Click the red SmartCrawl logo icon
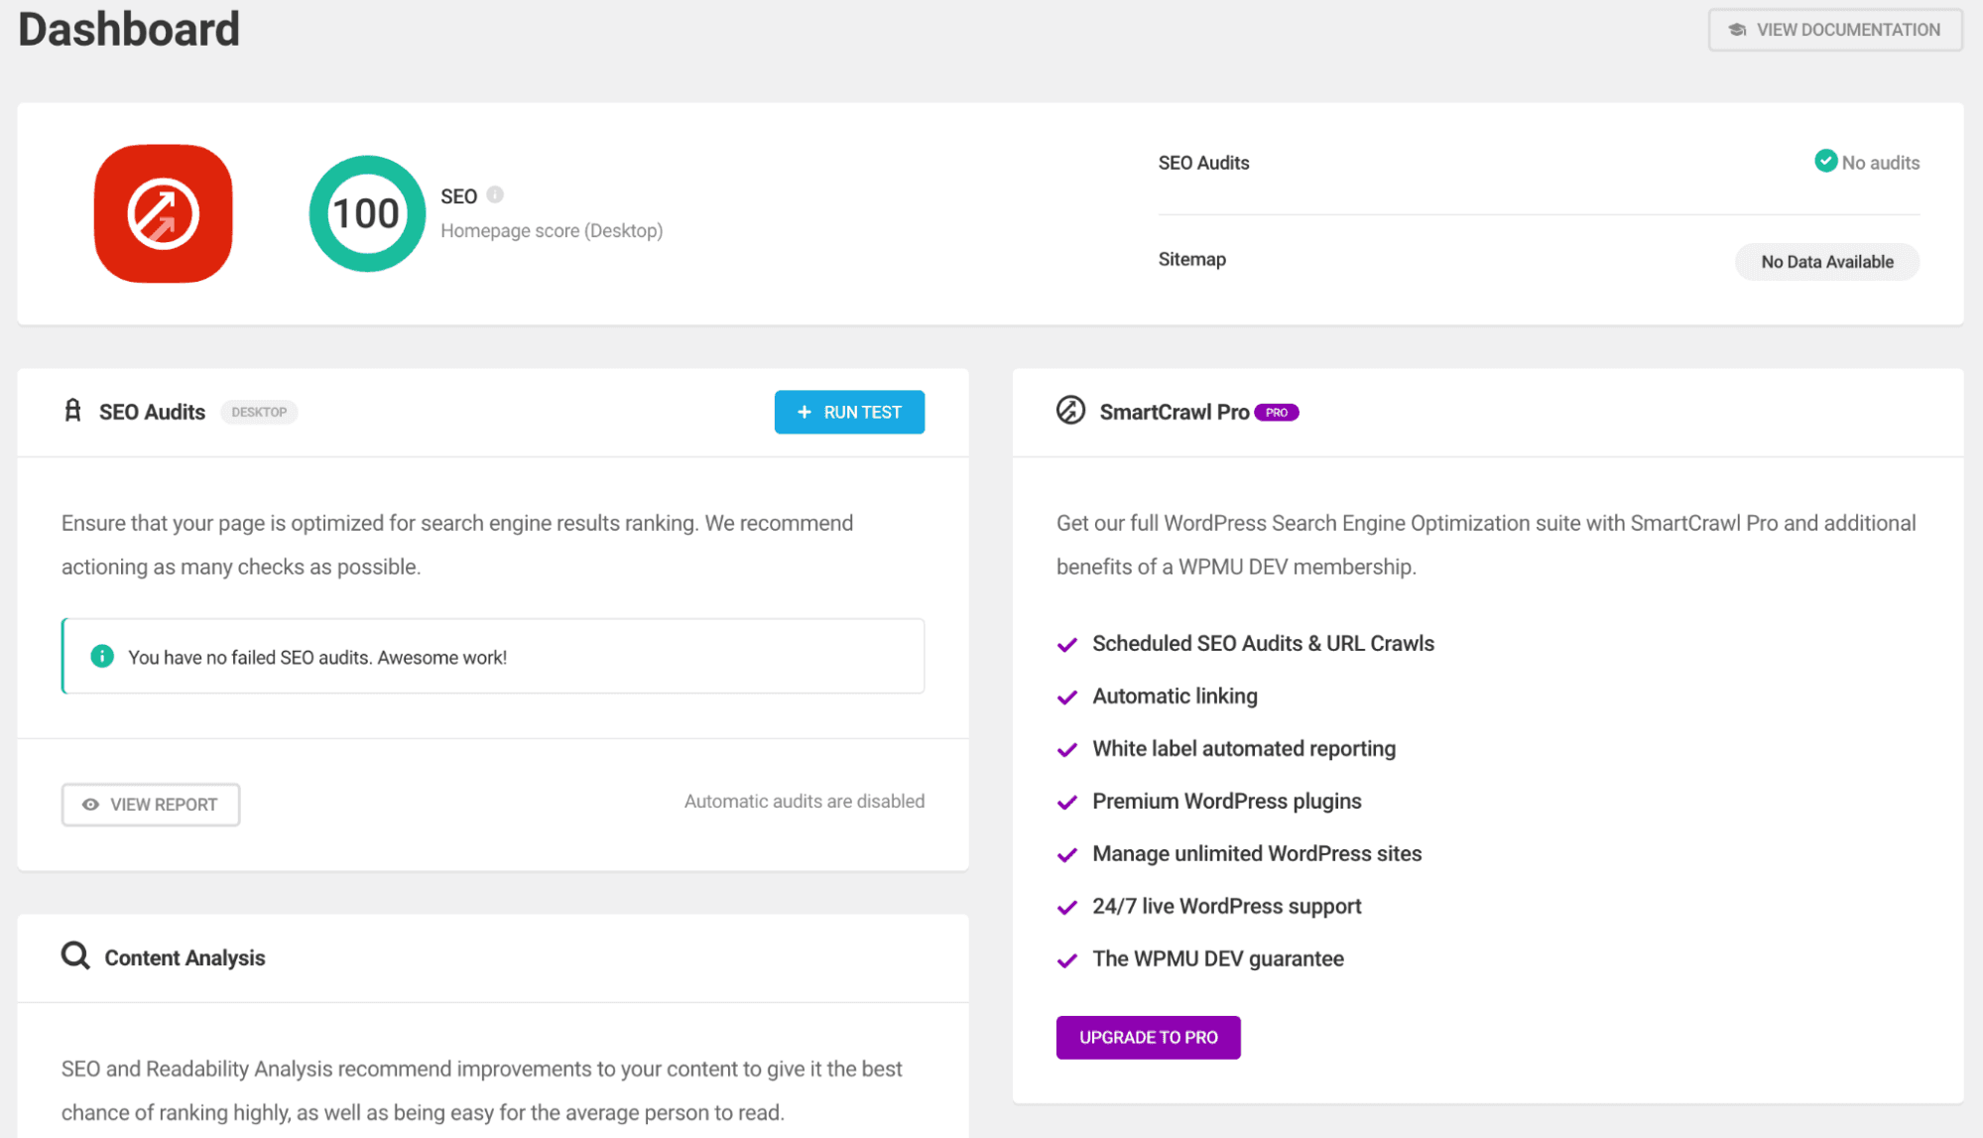Screen dimensions: 1983x1138 coord(164,213)
